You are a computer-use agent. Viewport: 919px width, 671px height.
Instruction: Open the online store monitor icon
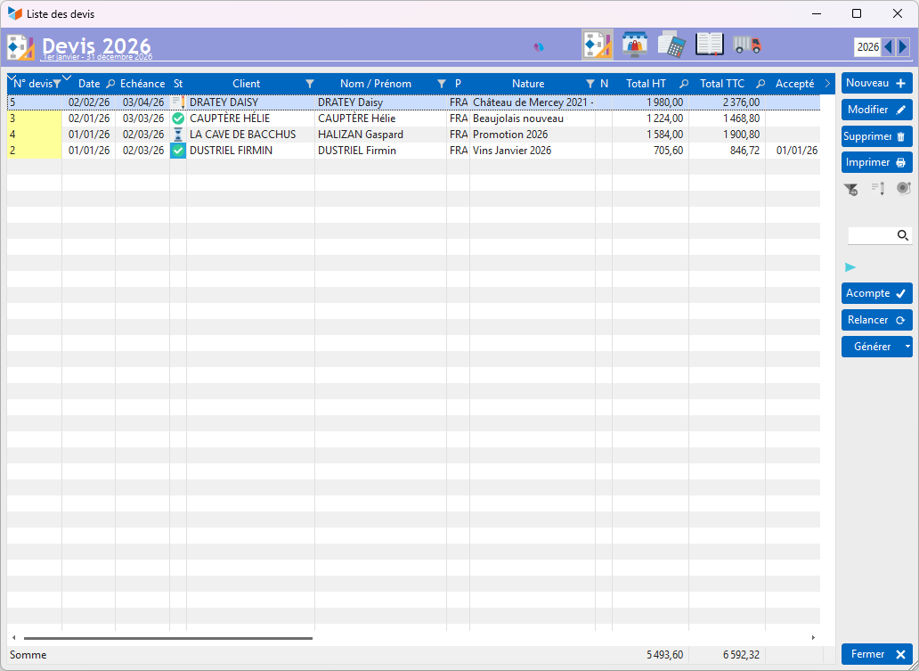click(x=634, y=45)
